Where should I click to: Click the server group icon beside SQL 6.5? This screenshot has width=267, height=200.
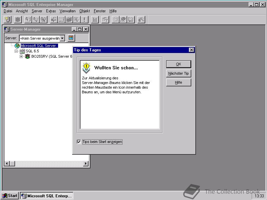pos(22,51)
